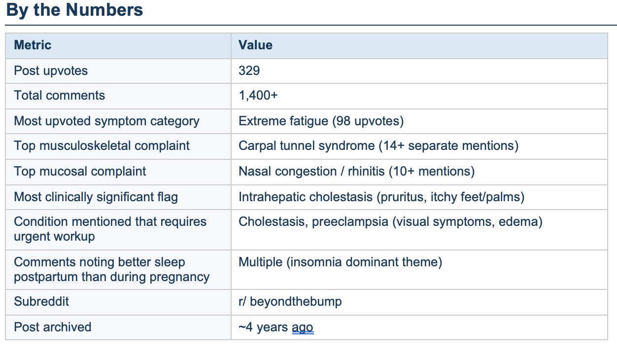This screenshot has height=357, width=617.
Task: Click the value "329"
Action: (249, 71)
